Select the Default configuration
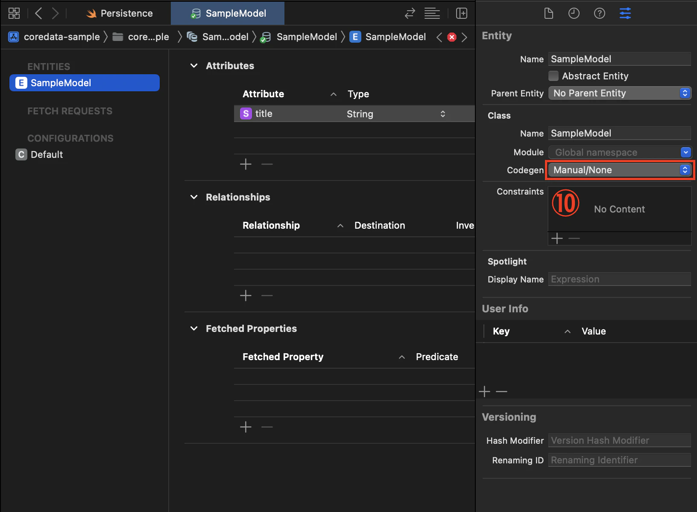 tap(39, 154)
